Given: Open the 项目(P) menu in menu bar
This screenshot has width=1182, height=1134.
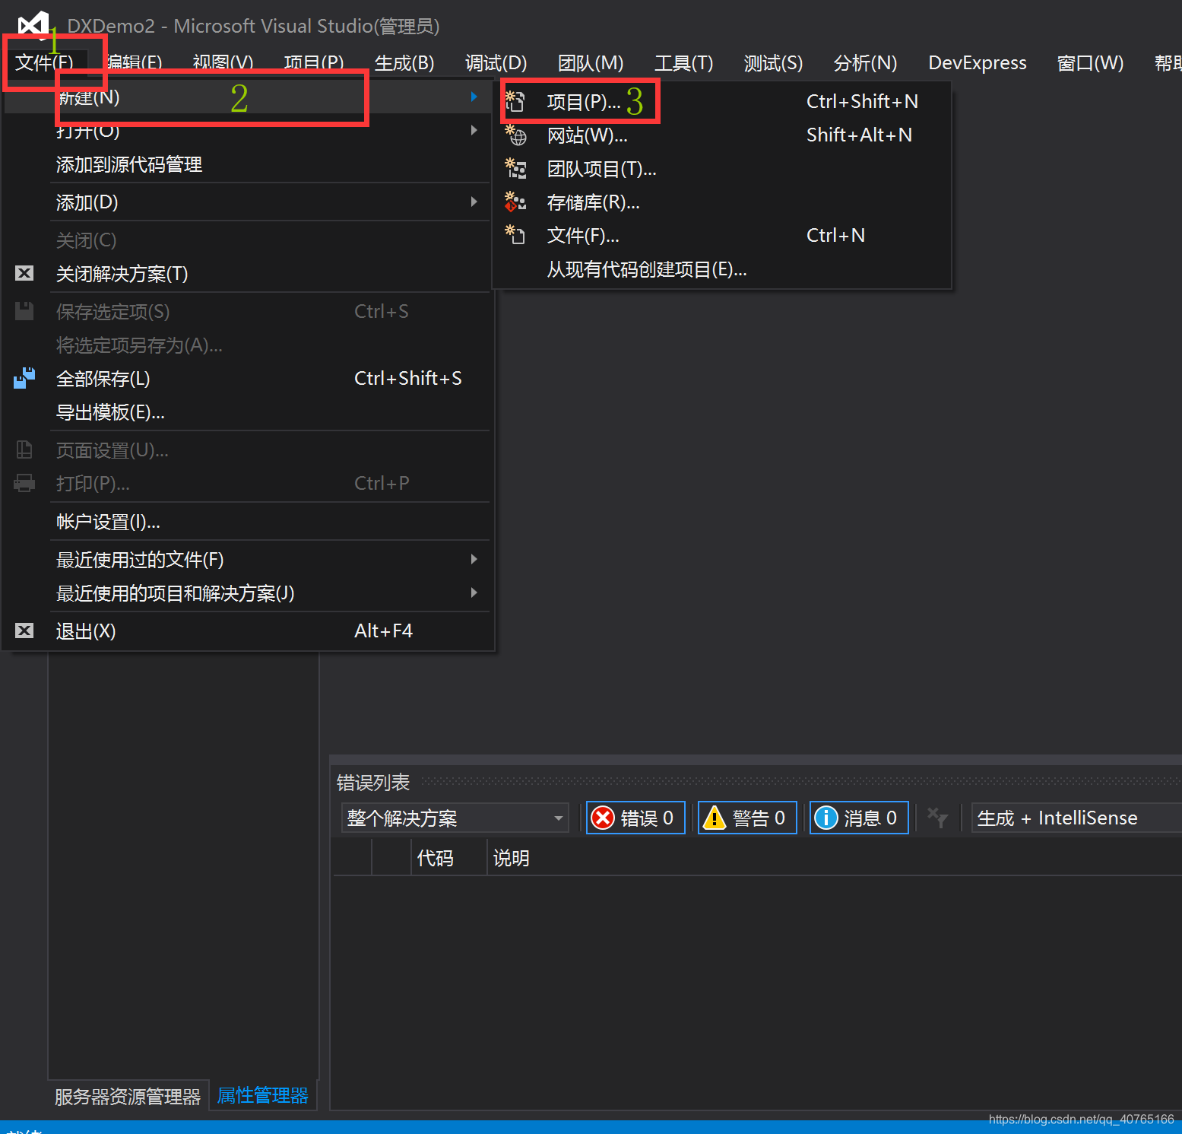Looking at the screenshot, I should tap(313, 62).
